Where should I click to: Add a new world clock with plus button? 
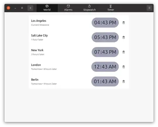pyautogui.click(x=30, y=8)
